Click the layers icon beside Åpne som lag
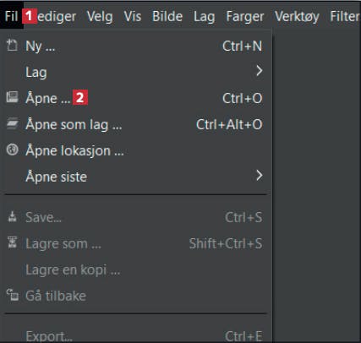This screenshot has width=361, height=343. pyautogui.click(x=13, y=123)
